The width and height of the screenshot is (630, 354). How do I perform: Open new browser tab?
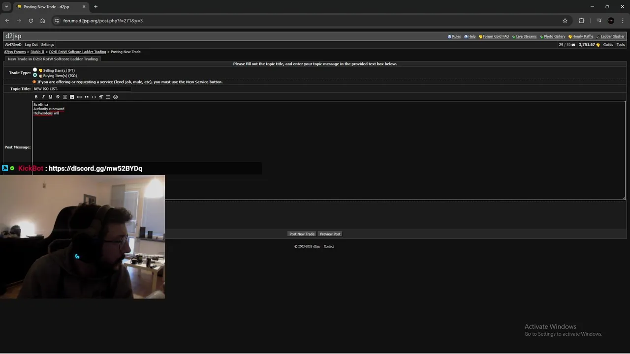tap(95, 7)
